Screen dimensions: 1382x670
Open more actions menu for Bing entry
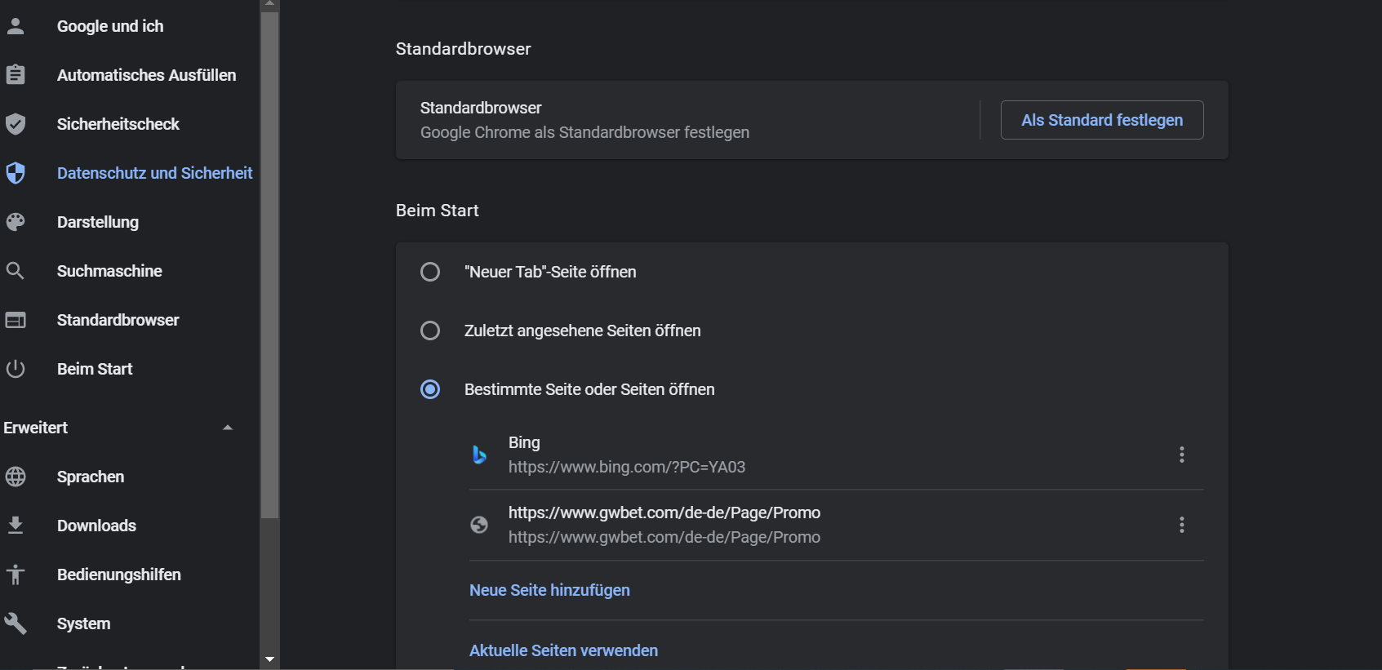point(1181,455)
